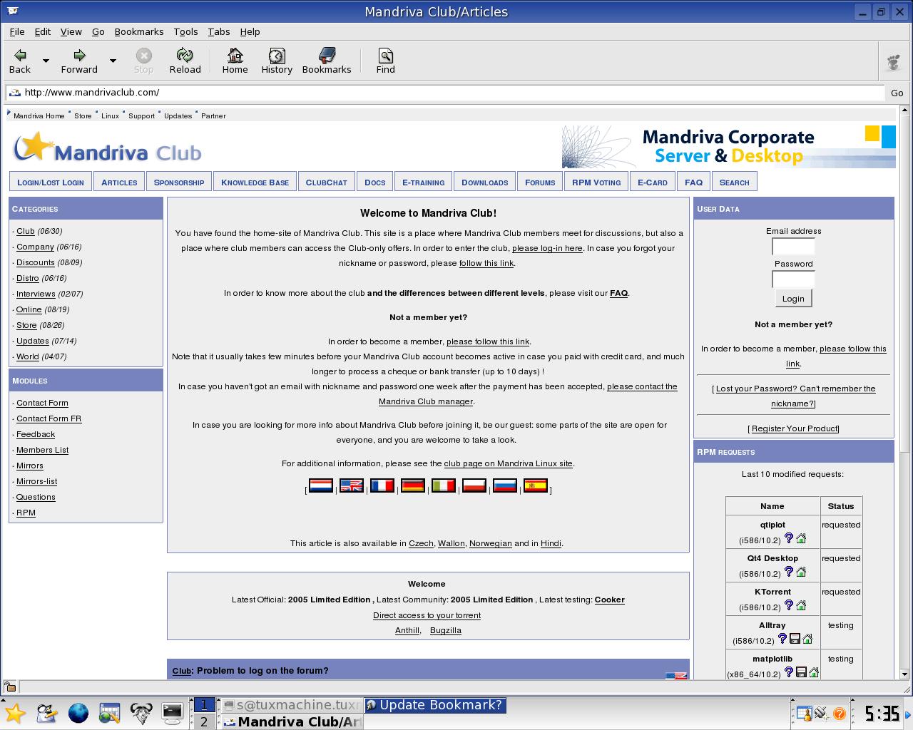Open the Knowledge Base navigation tab
The width and height of the screenshot is (913, 730).
255,182
